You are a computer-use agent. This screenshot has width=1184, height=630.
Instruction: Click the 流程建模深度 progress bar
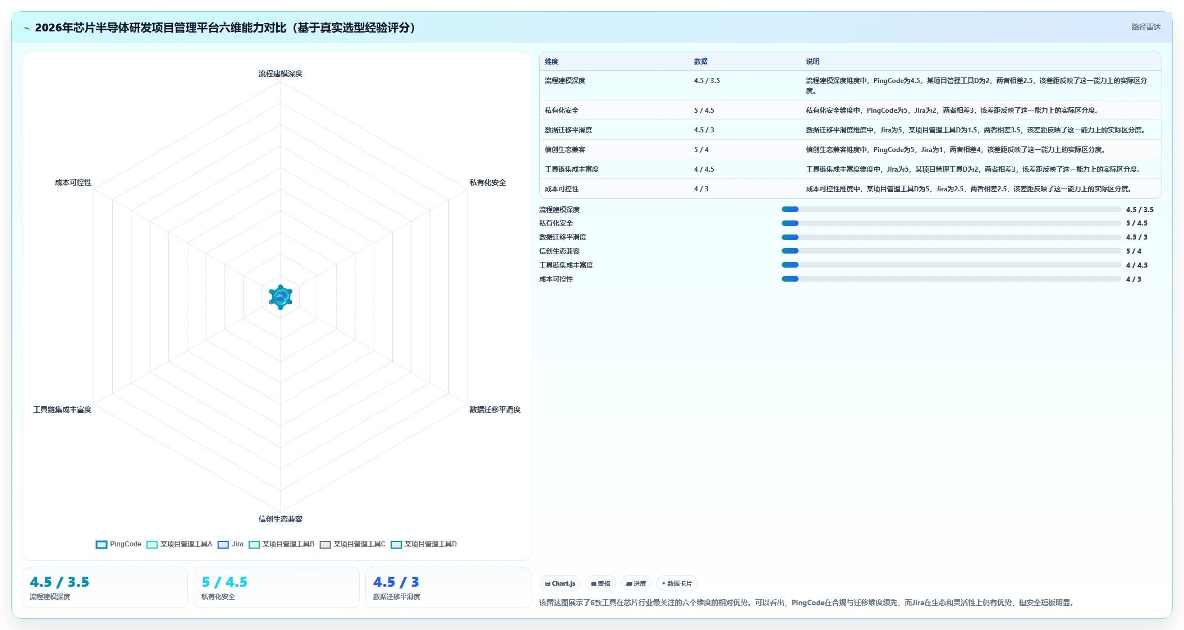pyautogui.click(x=951, y=209)
